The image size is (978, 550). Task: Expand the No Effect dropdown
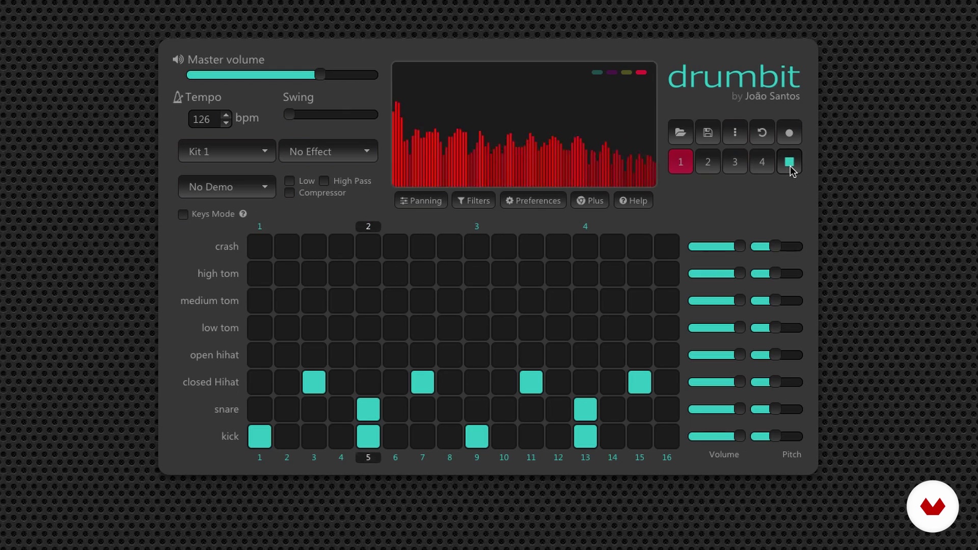pos(328,151)
